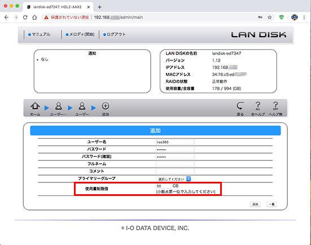Show all help with the ALL question icon
Viewport: 311px width, 245px height.
257,106
